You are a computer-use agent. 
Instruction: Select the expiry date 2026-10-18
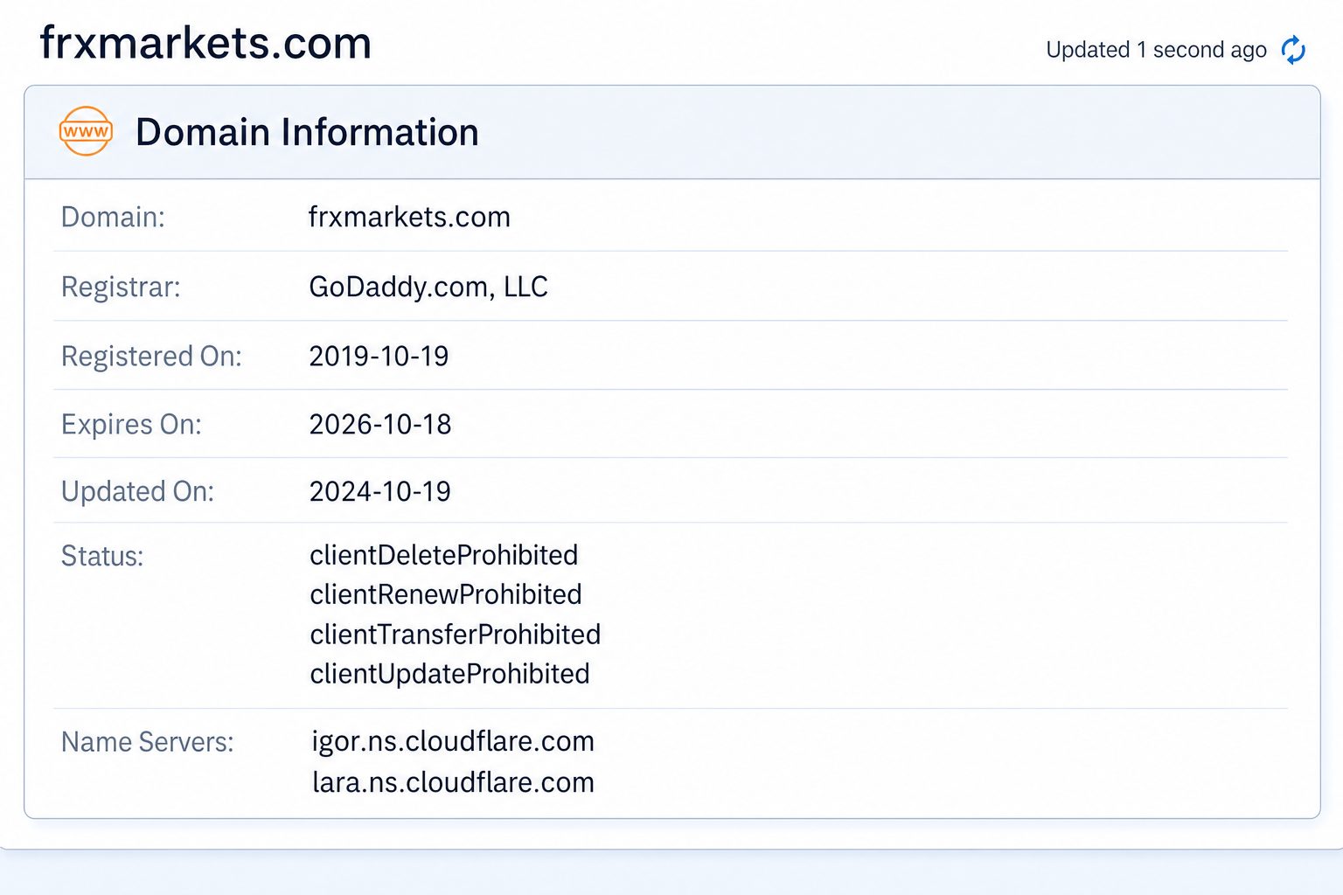click(380, 424)
